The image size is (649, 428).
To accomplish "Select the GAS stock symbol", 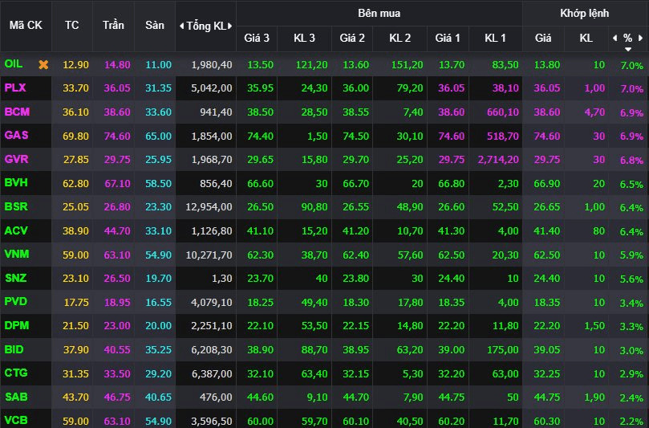I will [x=16, y=135].
